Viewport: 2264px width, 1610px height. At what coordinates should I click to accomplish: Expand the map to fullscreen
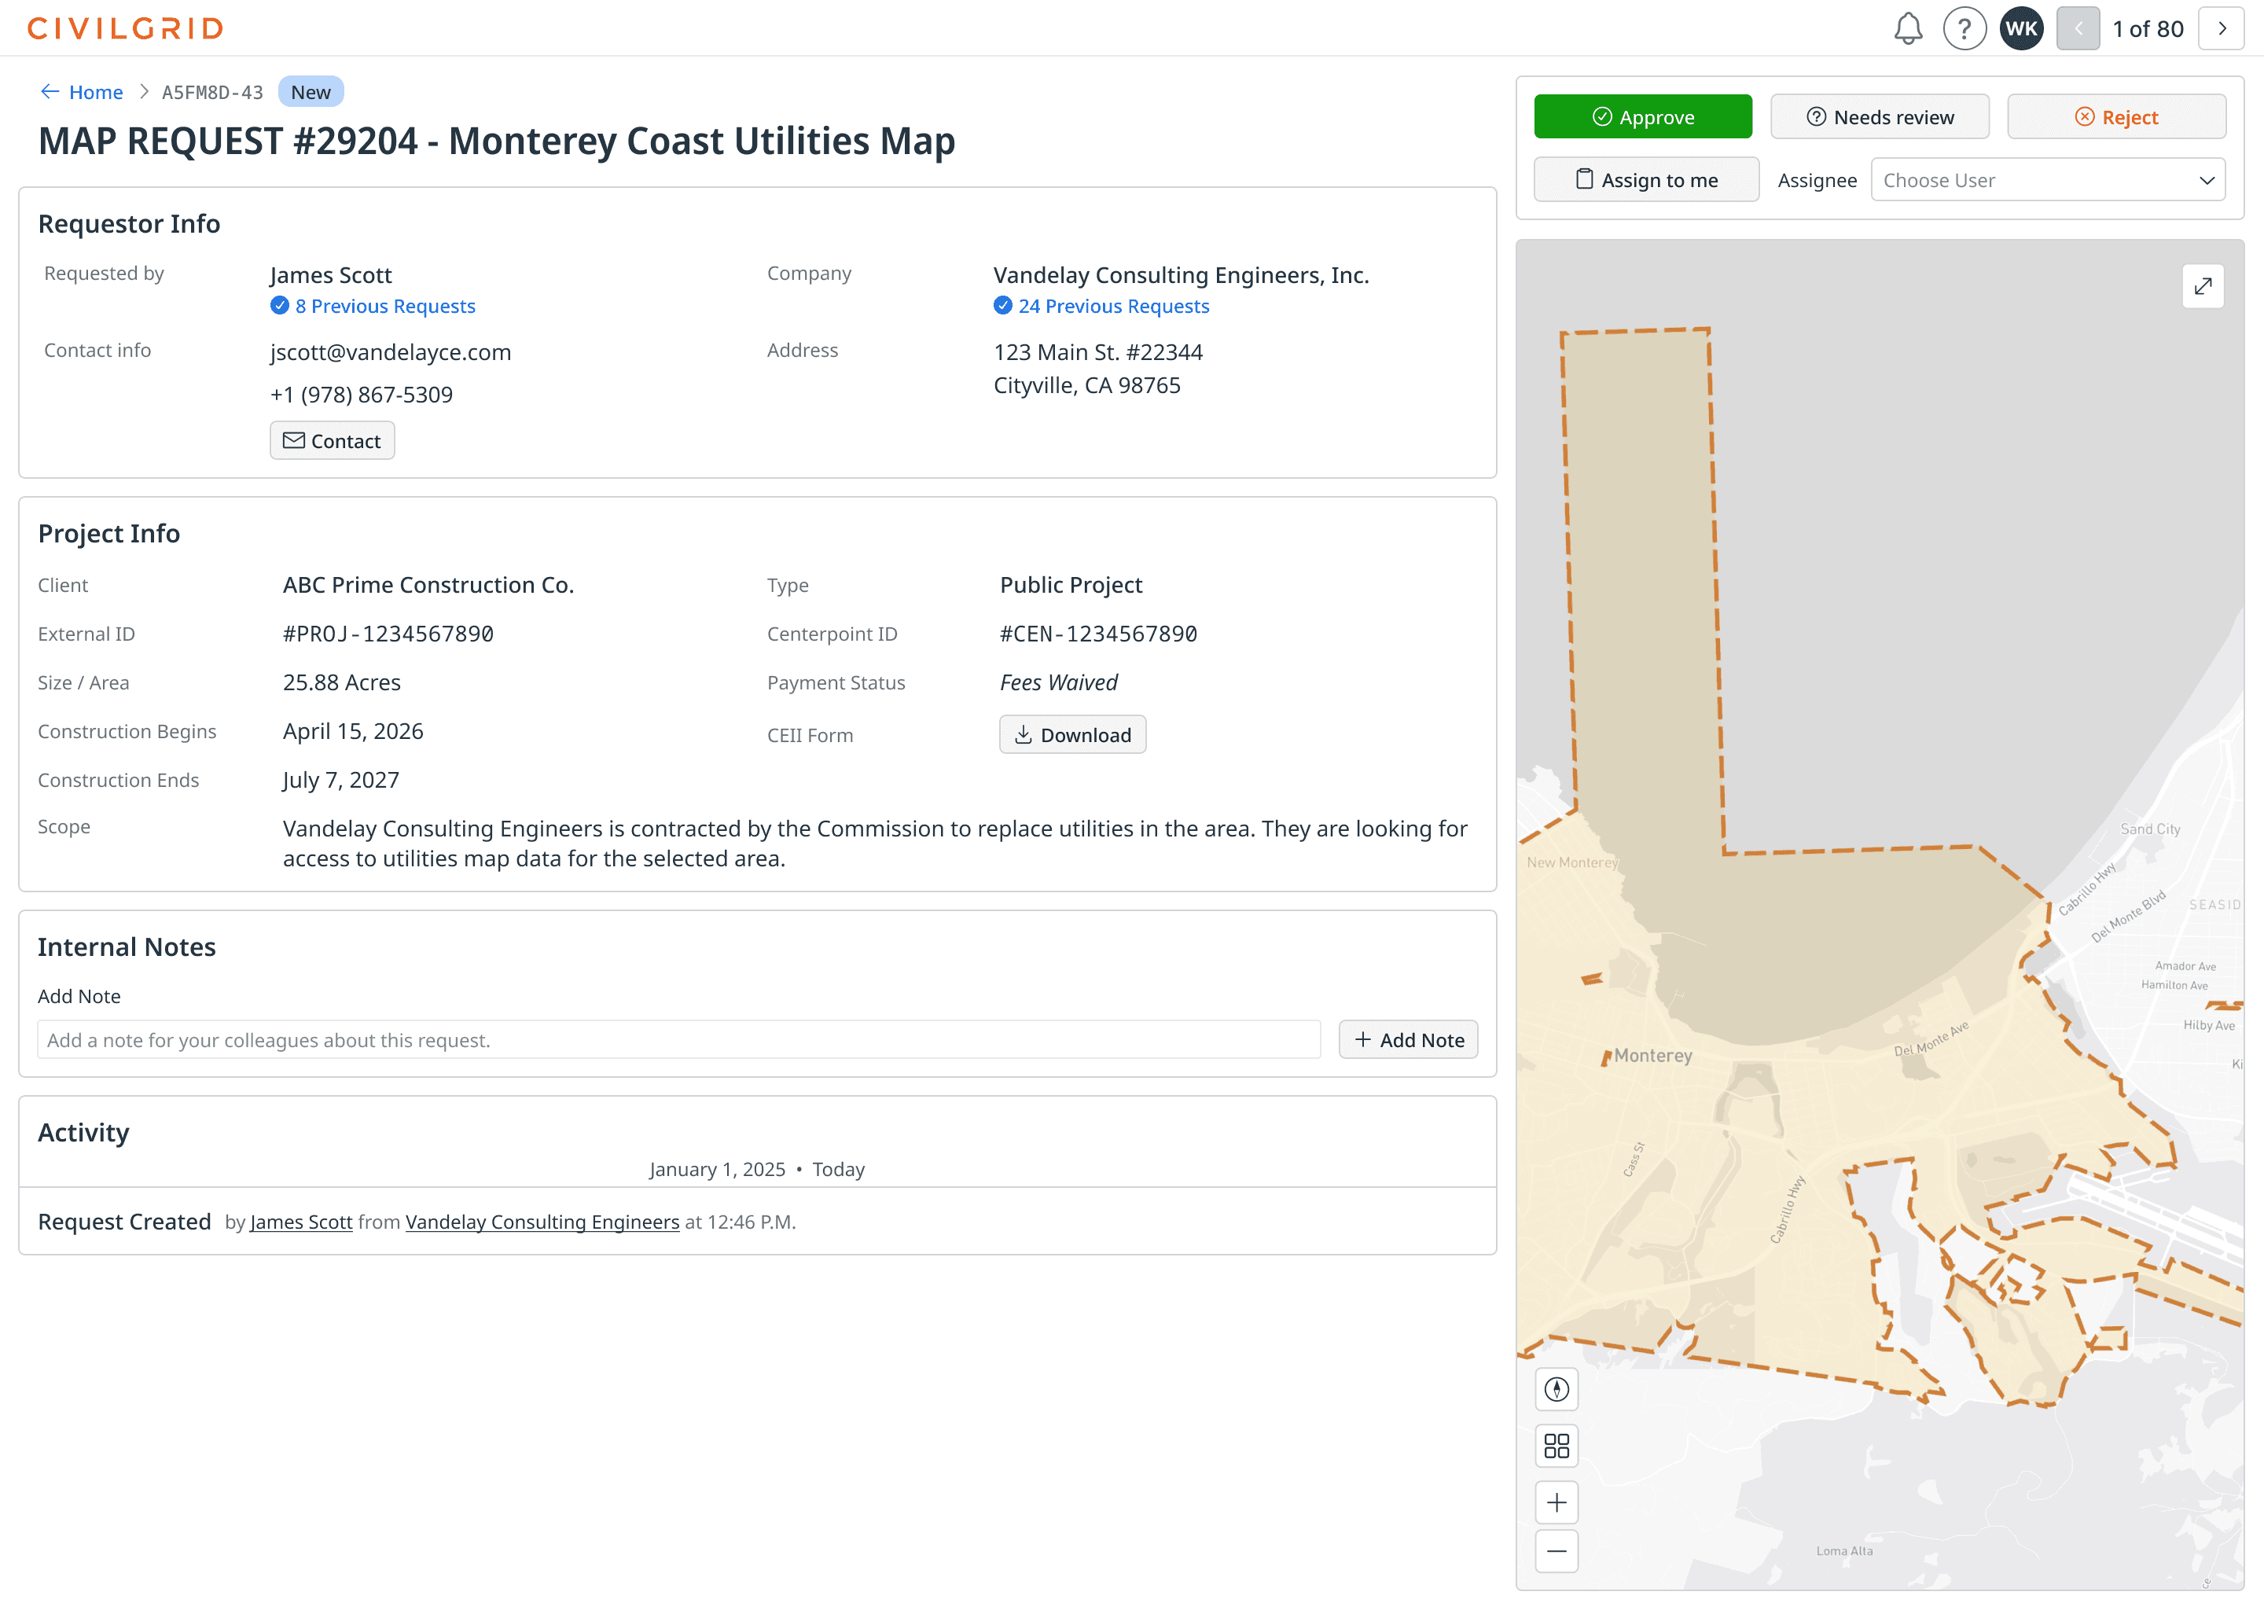2203,286
